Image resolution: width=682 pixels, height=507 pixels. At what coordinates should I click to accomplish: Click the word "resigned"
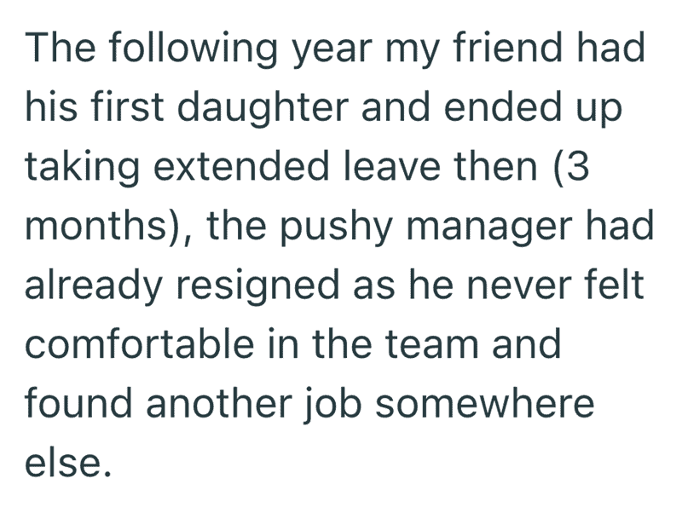tap(257, 287)
